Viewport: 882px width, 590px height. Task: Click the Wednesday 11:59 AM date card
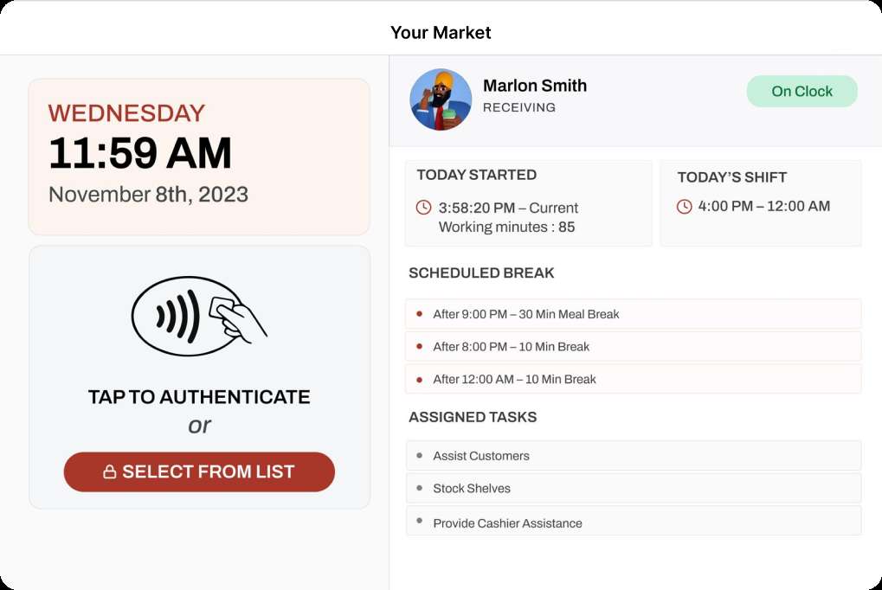click(x=199, y=157)
